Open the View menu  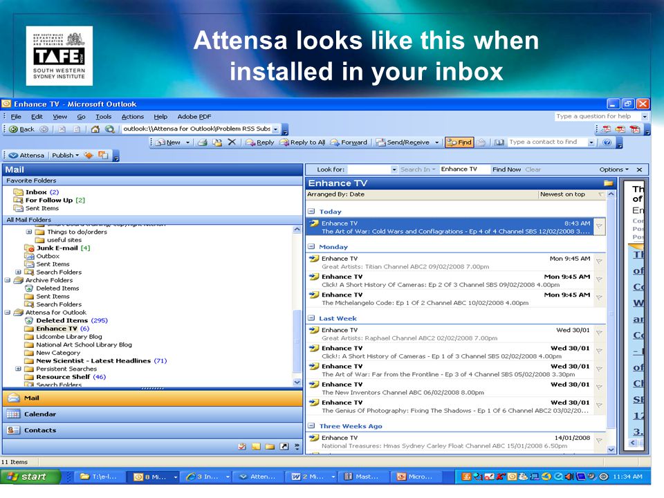pyautogui.click(x=59, y=116)
